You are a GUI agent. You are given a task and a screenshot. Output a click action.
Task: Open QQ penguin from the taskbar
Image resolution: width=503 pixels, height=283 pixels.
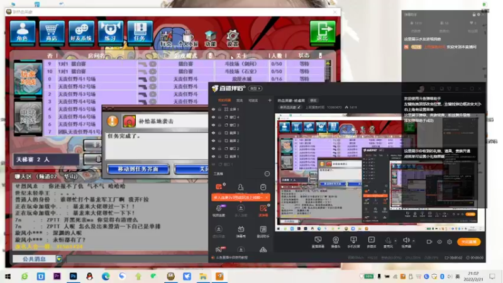pos(89,276)
